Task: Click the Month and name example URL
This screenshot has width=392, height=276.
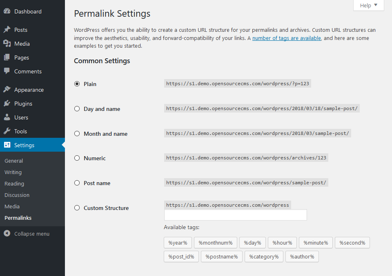Action: [258, 133]
